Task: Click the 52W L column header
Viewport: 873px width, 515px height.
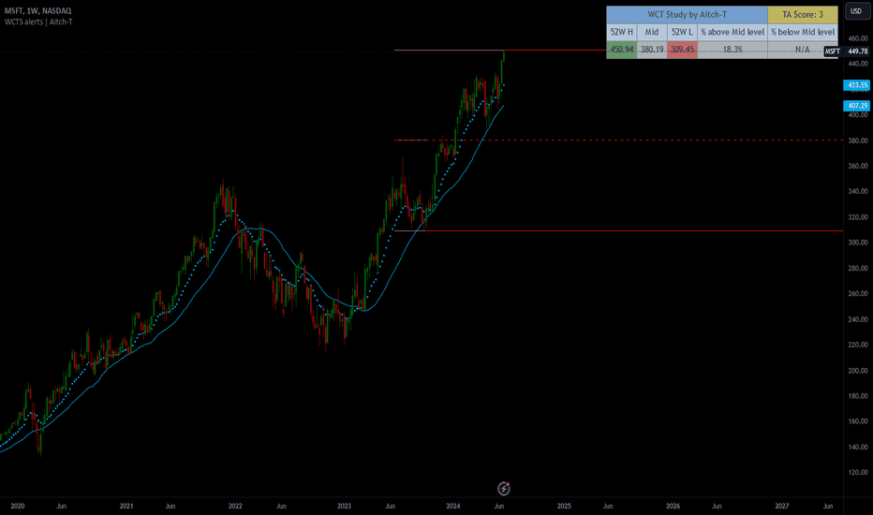Action: tap(682, 32)
